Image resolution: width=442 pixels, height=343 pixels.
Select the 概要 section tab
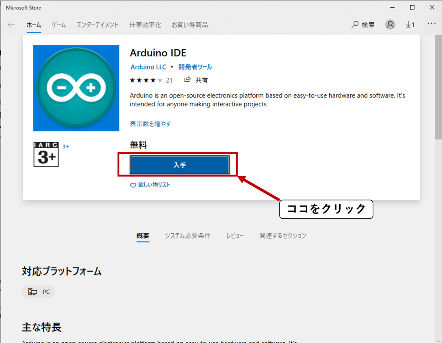[143, 236]
